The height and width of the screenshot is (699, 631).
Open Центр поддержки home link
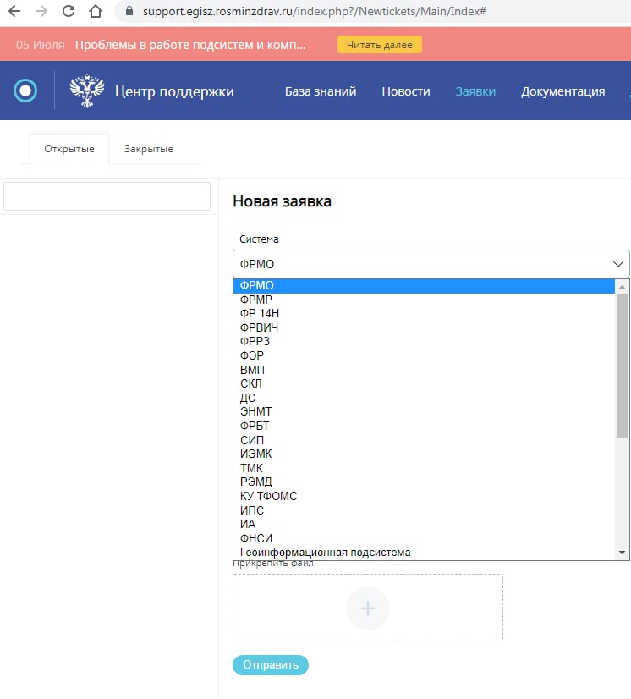(x=174, y=91)
